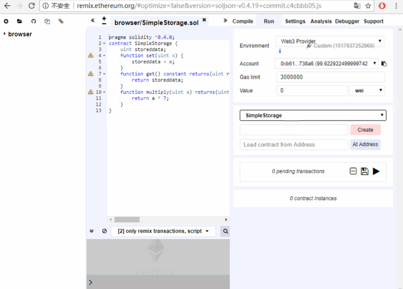
Task: Click the warning icon on line 7
Action: click(x=91, y=74)
